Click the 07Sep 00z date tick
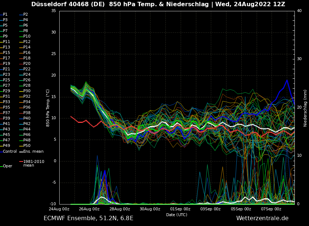This screenshot has height=226, width=309. [271, 209]
